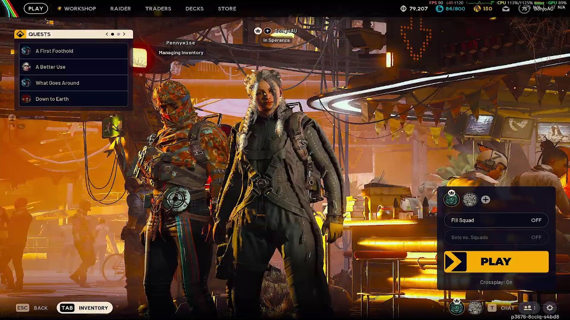Image resolution: width=570 pixels, height=320 pixels.
Task: Click the Crossplay: On label
Action: 496,282
